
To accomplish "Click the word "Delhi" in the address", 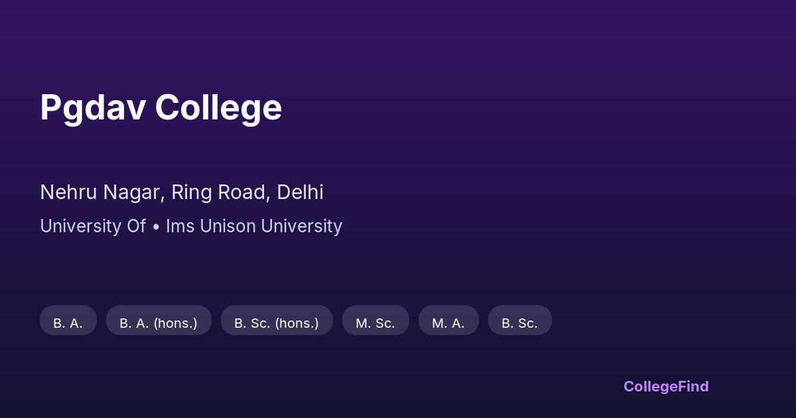I will (x=300, y=192).
